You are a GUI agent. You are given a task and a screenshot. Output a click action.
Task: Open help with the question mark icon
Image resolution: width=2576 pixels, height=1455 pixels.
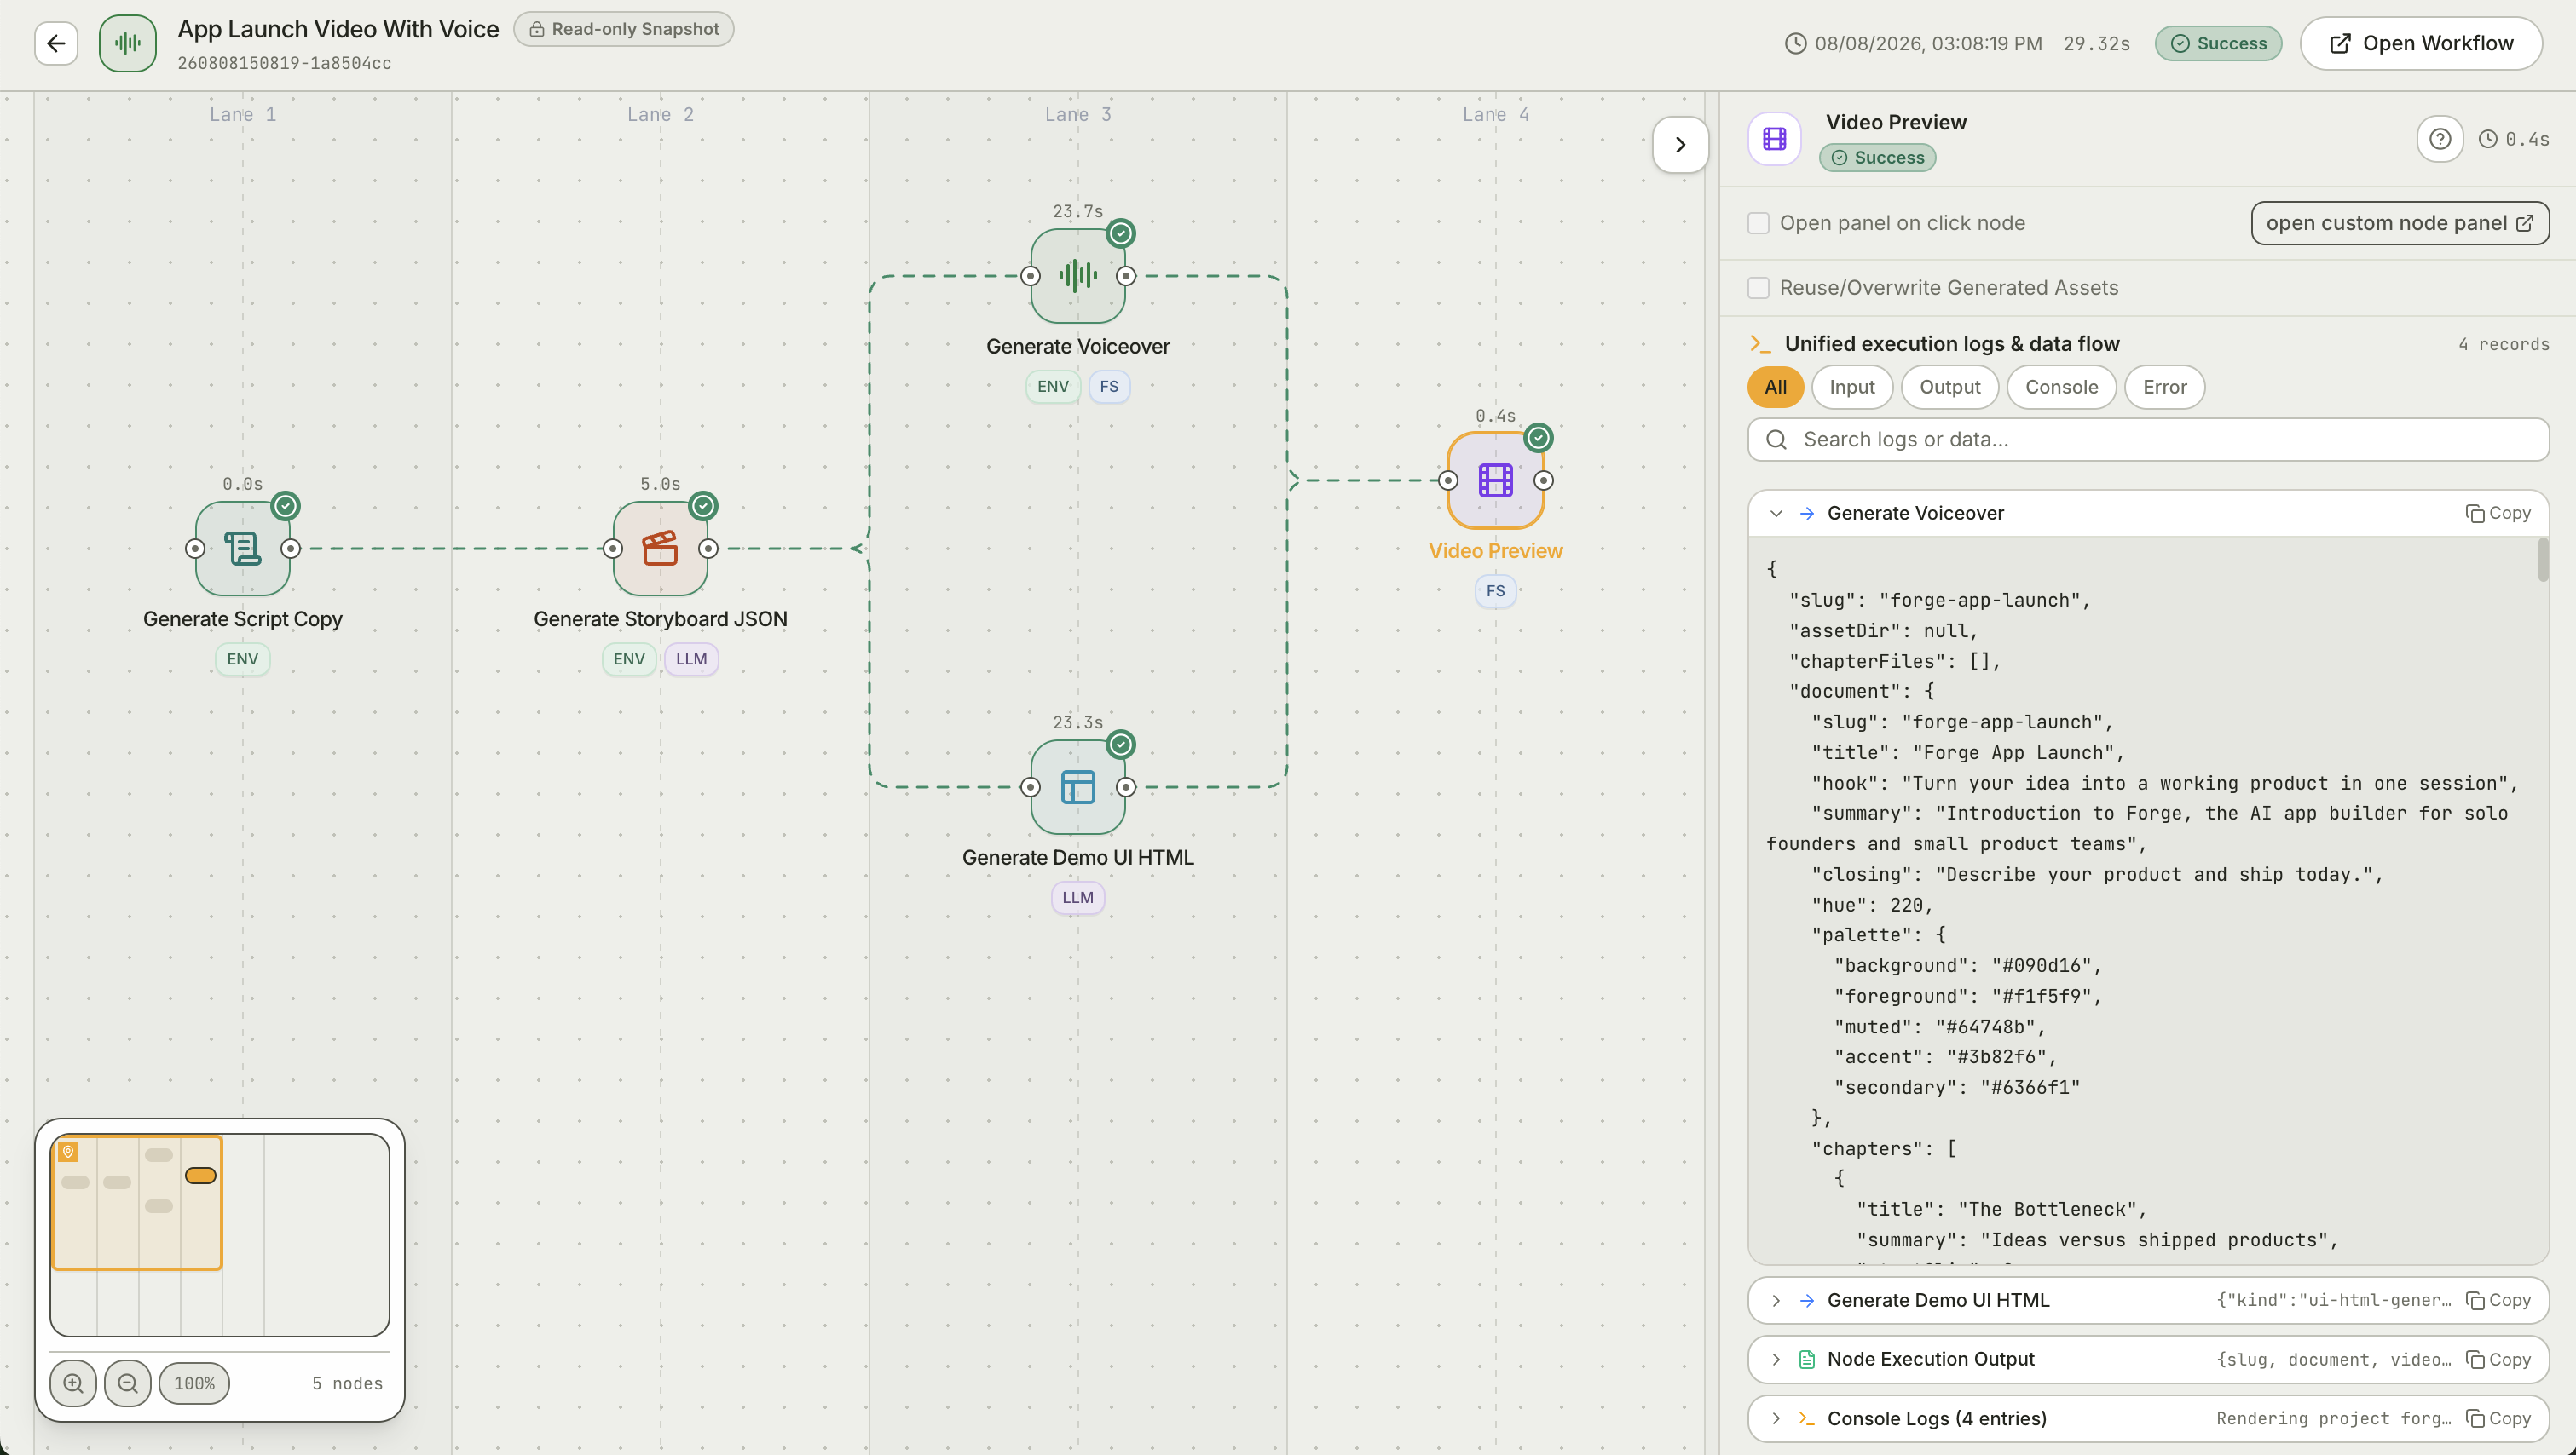point(2440,139)
